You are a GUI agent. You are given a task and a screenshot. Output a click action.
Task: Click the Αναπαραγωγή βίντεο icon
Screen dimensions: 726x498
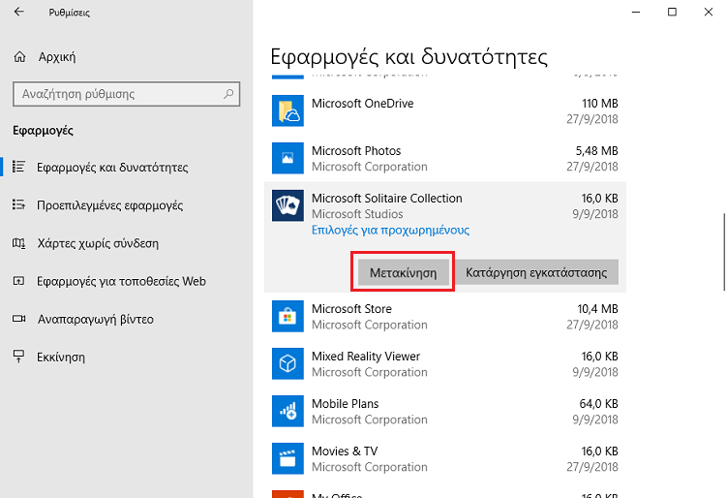tap(18, 319)
